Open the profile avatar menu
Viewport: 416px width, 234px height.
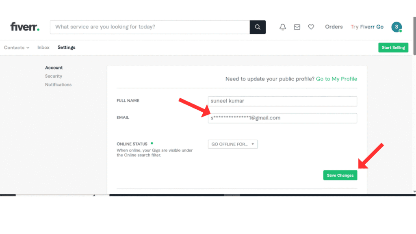[396, 27]
